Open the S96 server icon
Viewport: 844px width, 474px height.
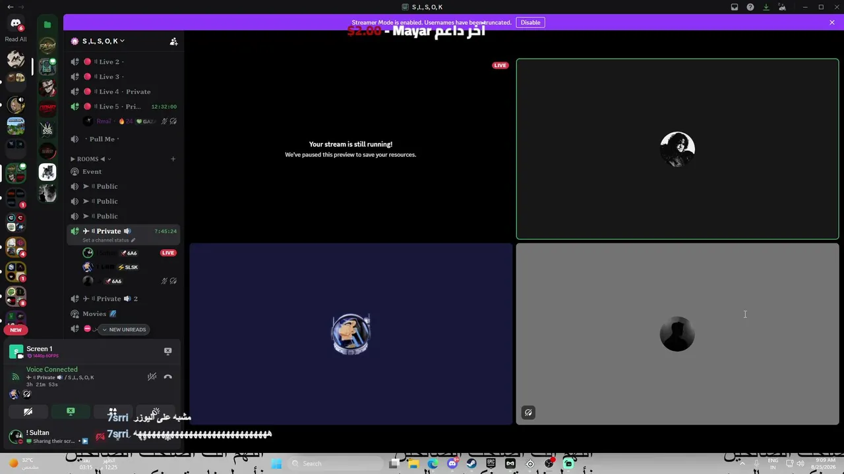point(47,130)
